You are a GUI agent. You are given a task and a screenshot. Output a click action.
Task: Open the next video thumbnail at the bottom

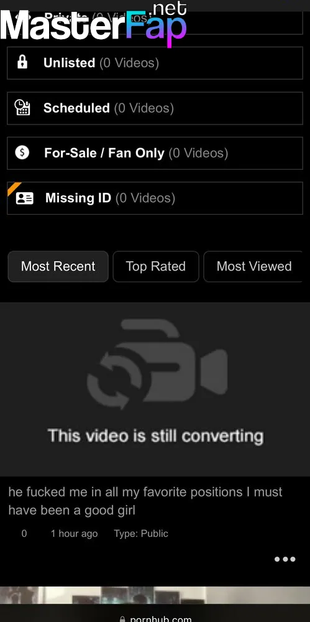pyautogui.click(x=155, y=595)
